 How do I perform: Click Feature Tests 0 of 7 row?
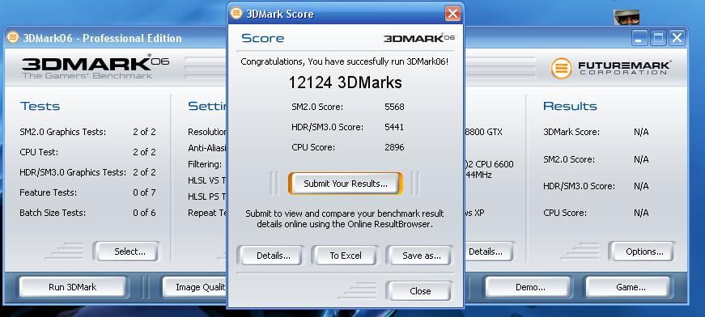click(87, 192)
